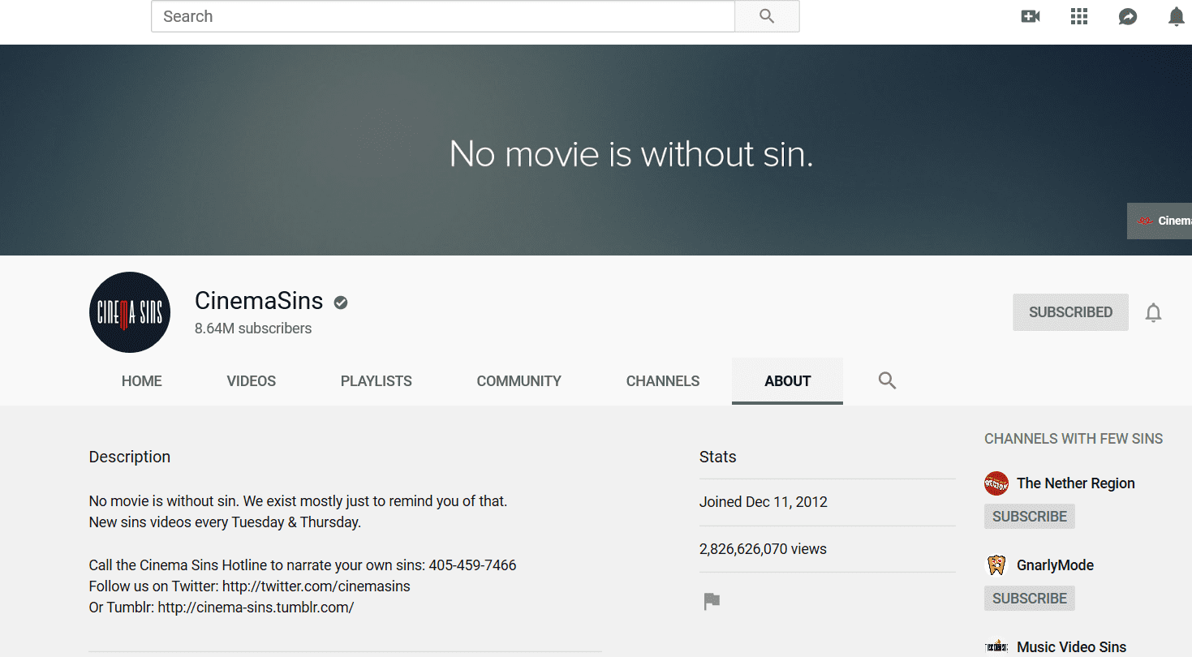Click the SUBSCRIBED button

[1071, 312]
